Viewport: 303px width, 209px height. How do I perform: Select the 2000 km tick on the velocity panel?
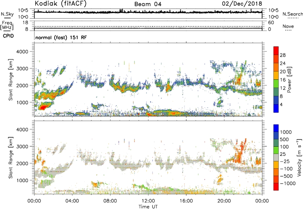pyautogui.click(x=23, y=163)
